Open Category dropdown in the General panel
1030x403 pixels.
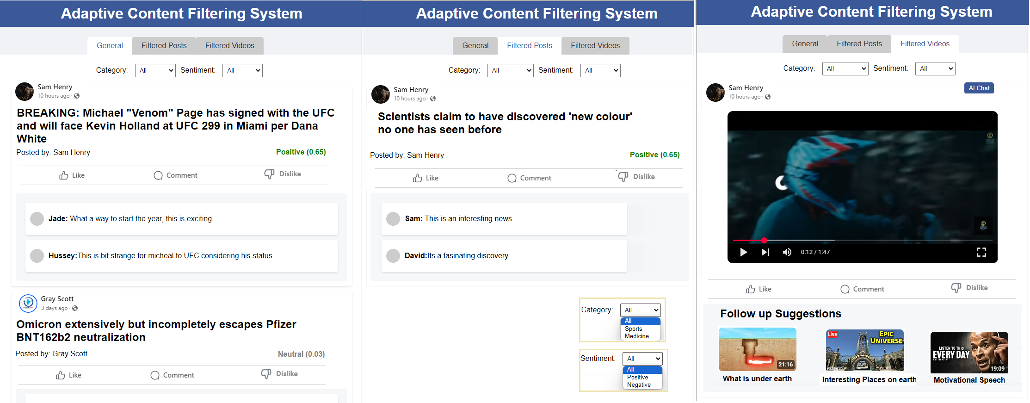tap(155, 70)
